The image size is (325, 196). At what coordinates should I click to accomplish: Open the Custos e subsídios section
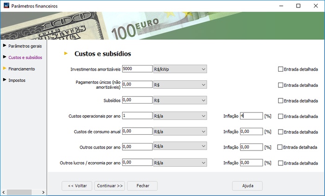(x=25, y=58)
